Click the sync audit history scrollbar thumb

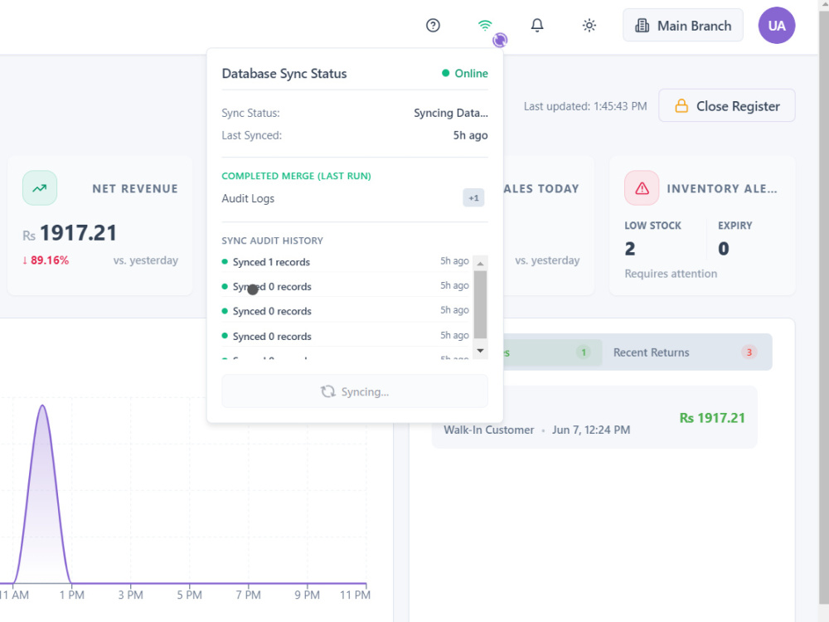480,304
